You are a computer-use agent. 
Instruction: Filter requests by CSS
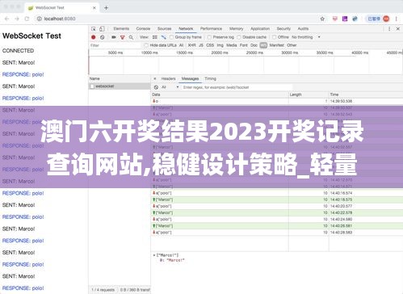point(210,45)
